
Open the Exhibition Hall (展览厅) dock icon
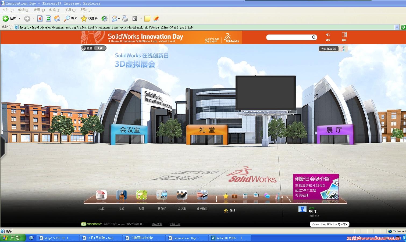[x=162, y=195]
